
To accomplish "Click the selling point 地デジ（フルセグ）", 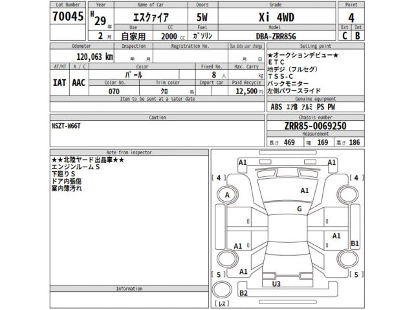I will click(292, 69).
